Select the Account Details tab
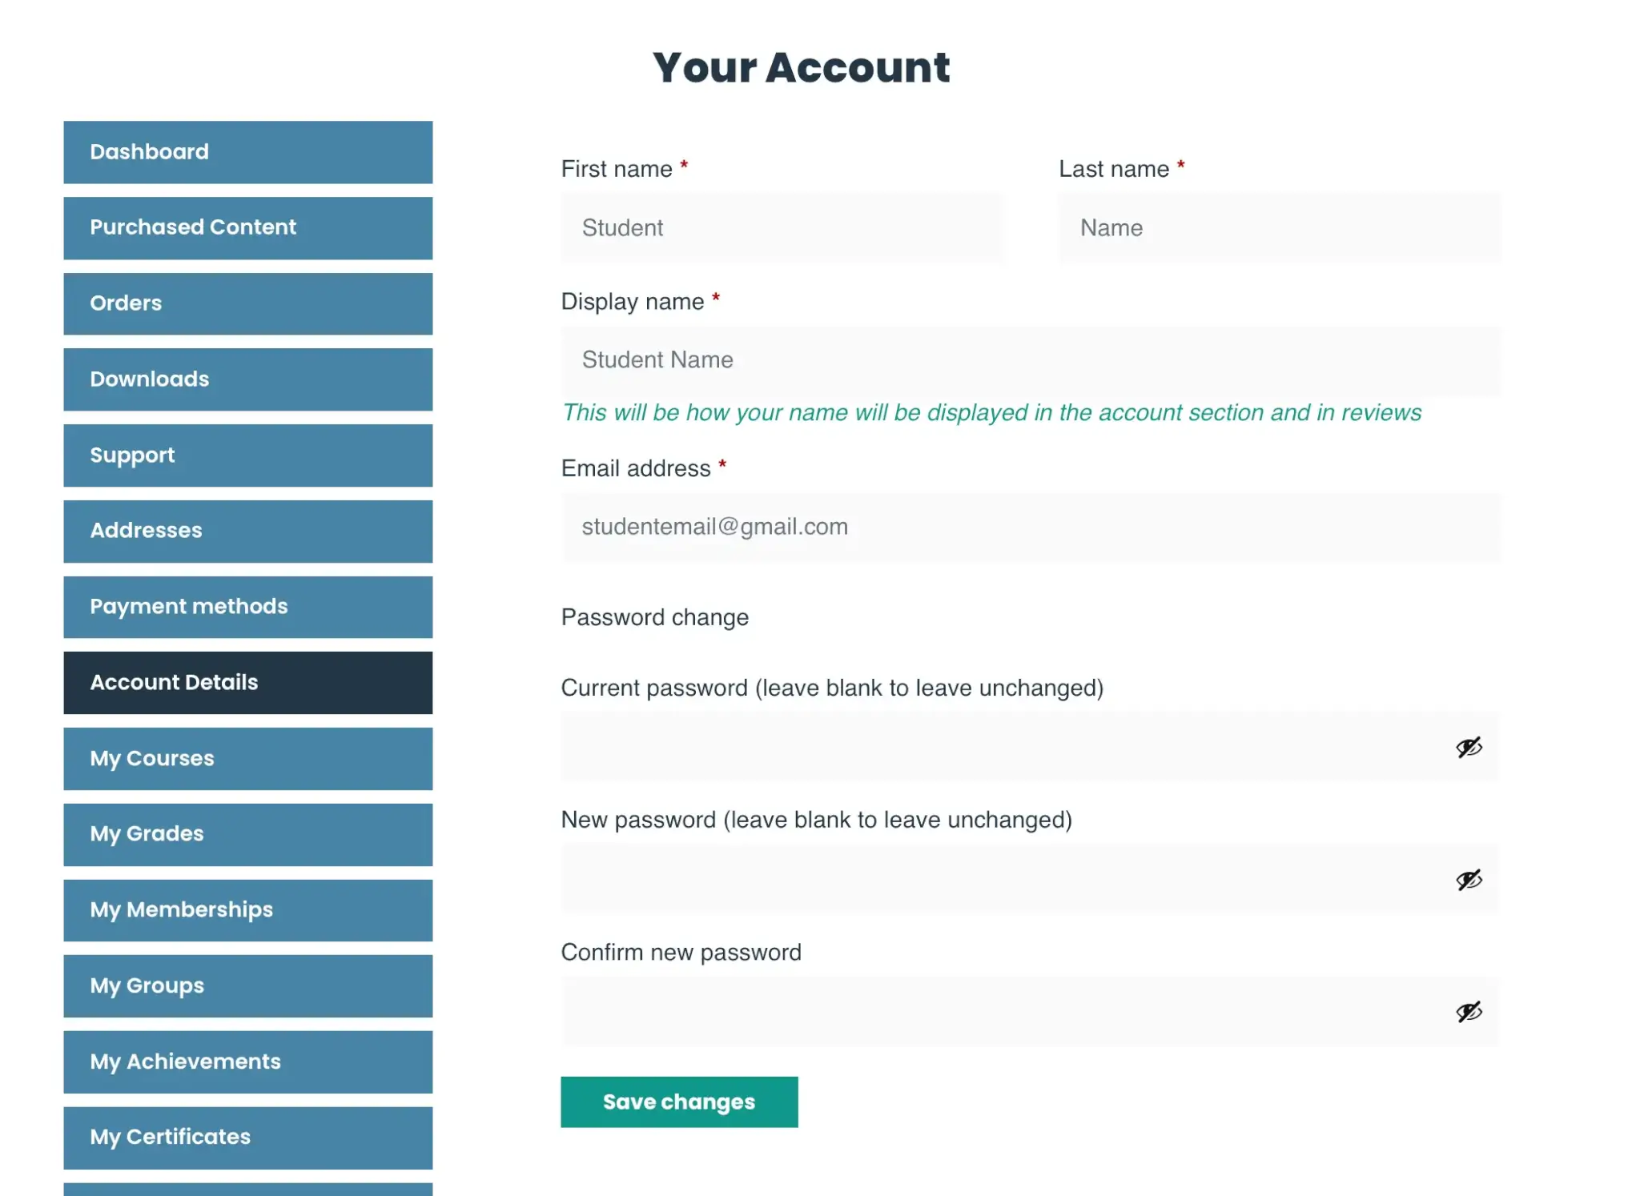Viewport: 1640px width, 1196px height. coord(247,682)
